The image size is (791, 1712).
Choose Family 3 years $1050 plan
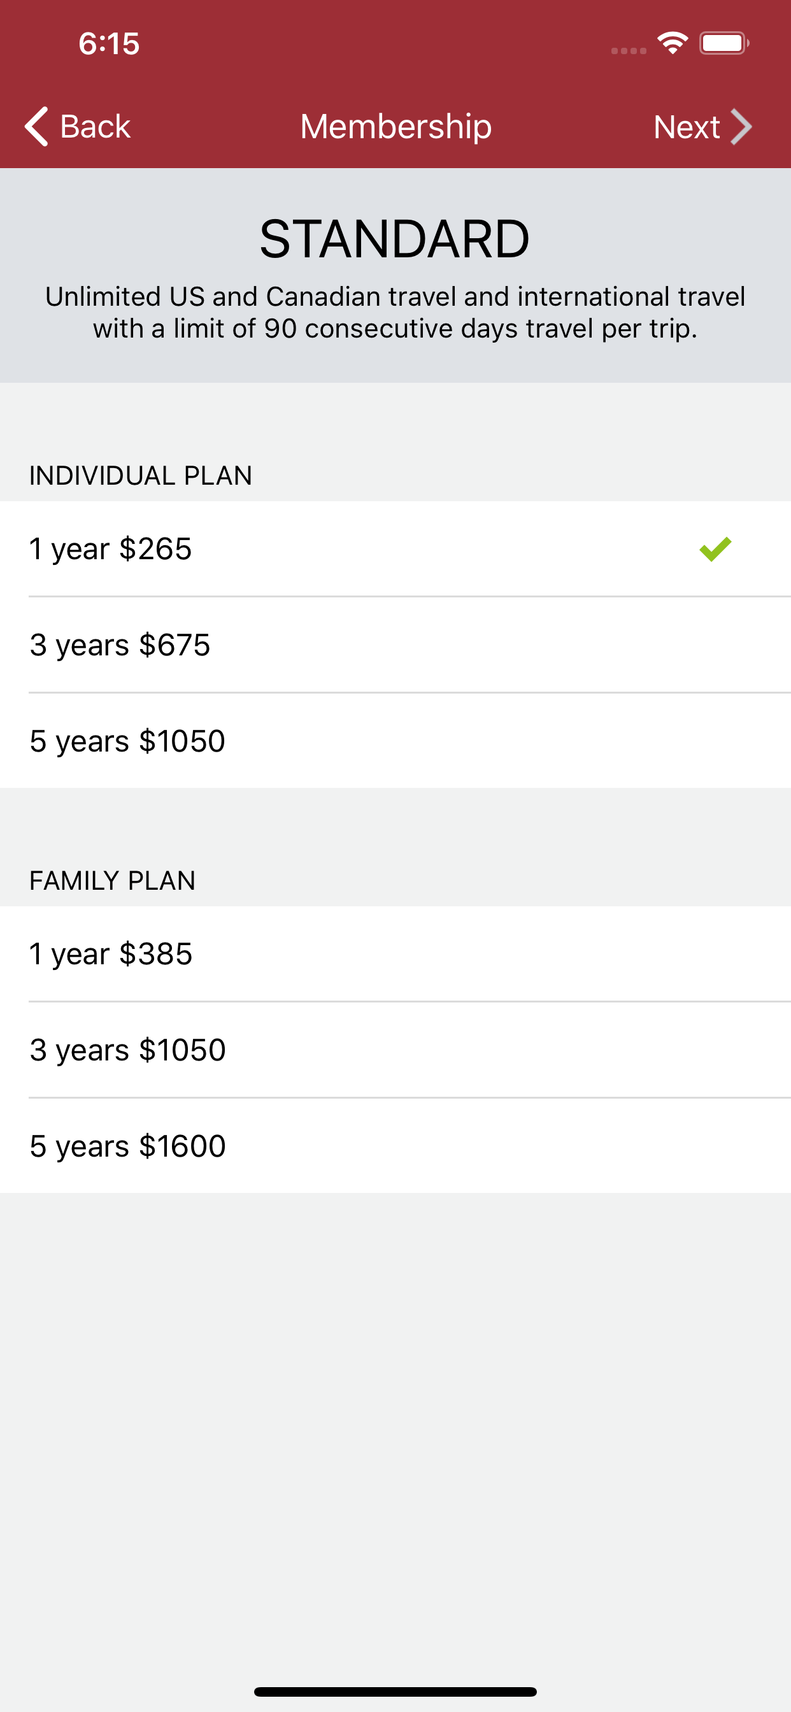(396, 1050)
